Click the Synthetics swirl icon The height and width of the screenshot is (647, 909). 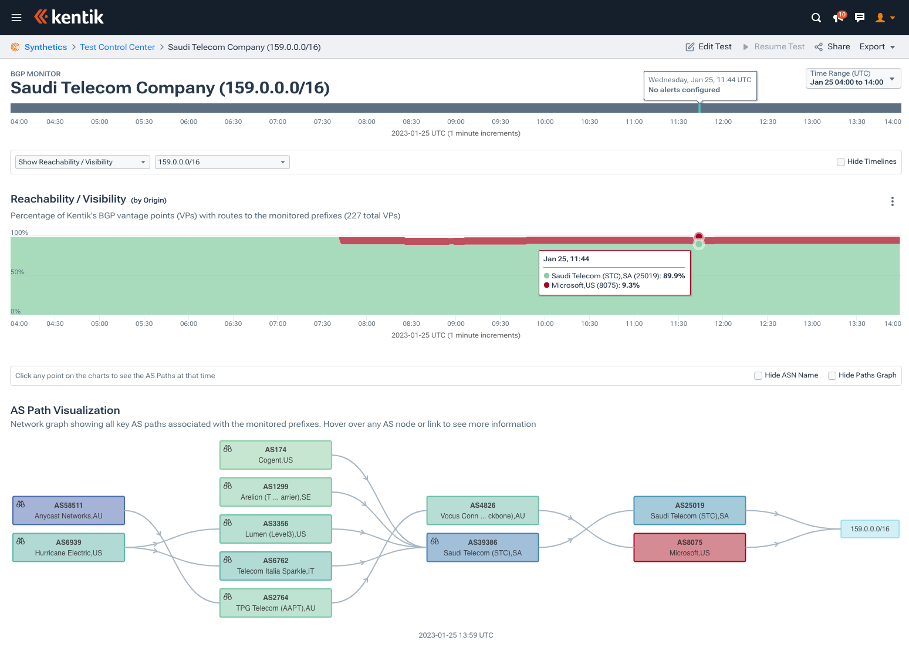tap(15, 47)
